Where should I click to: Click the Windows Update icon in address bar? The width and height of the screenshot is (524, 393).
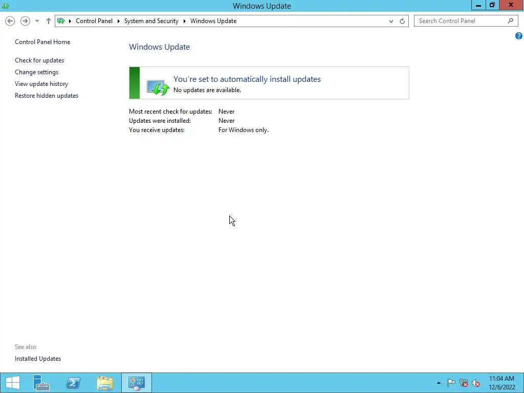(61, 21)
